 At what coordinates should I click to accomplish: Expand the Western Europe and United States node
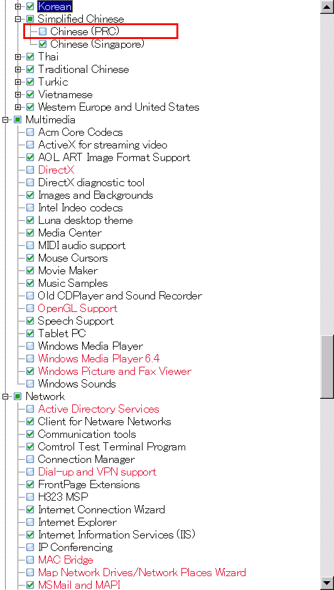coord(18,107)
